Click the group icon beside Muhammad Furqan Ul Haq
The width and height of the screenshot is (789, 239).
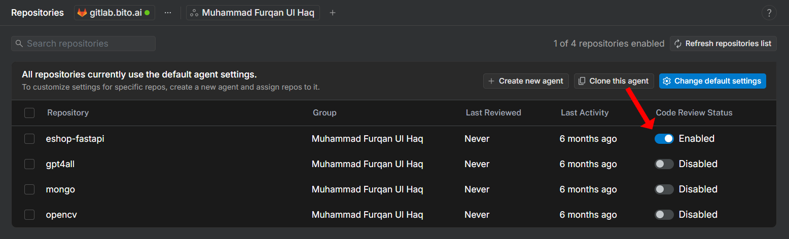click(194, 13)
